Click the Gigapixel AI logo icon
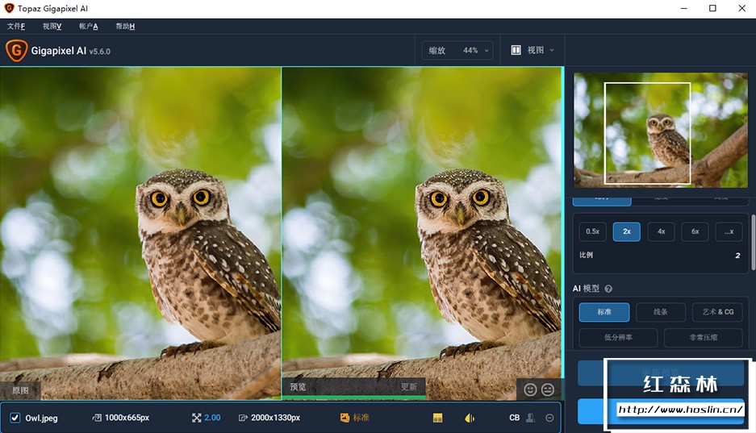The height and width of the screenshot is (433, 756). pyautogui.click(x=16, y=51)
